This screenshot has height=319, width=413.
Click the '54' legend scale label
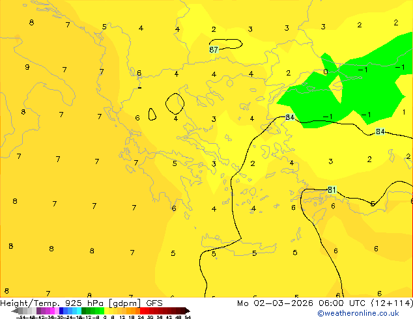(x=188, y=317)
